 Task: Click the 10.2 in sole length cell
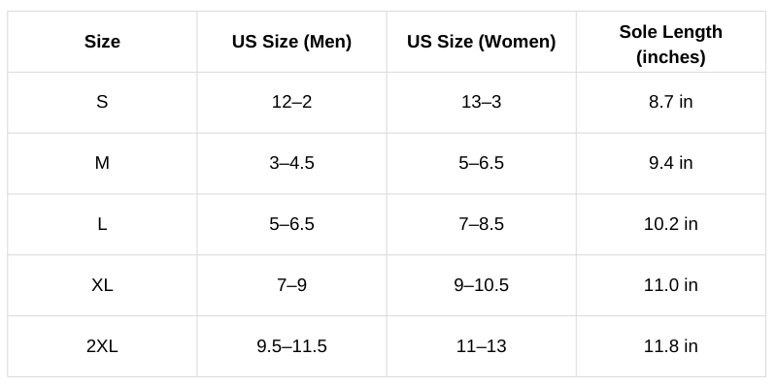[x=670, y=224]
